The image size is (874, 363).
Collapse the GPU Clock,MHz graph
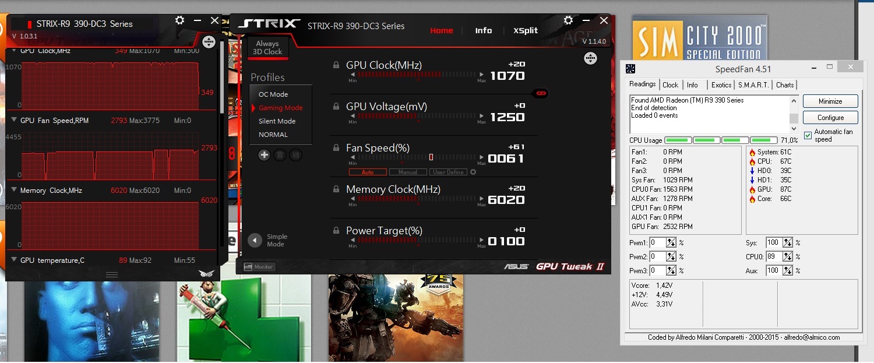(x=14, y=51)
